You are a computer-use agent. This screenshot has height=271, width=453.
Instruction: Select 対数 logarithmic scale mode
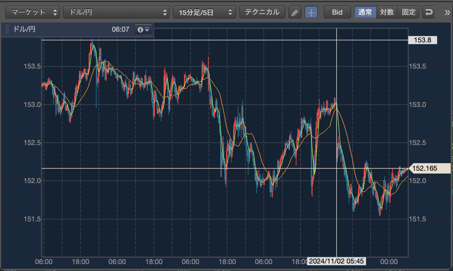coord(387,12)
